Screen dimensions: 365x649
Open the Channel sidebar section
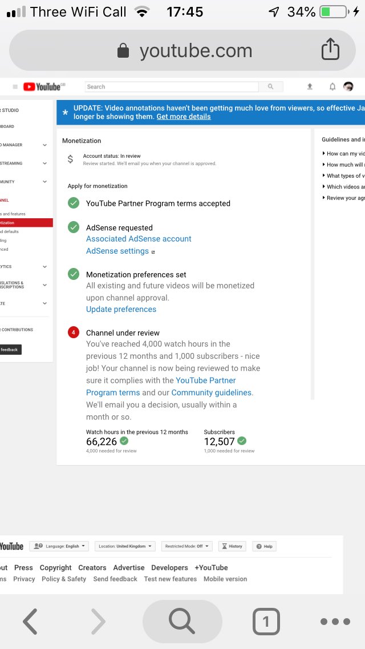tap(5, 201)
